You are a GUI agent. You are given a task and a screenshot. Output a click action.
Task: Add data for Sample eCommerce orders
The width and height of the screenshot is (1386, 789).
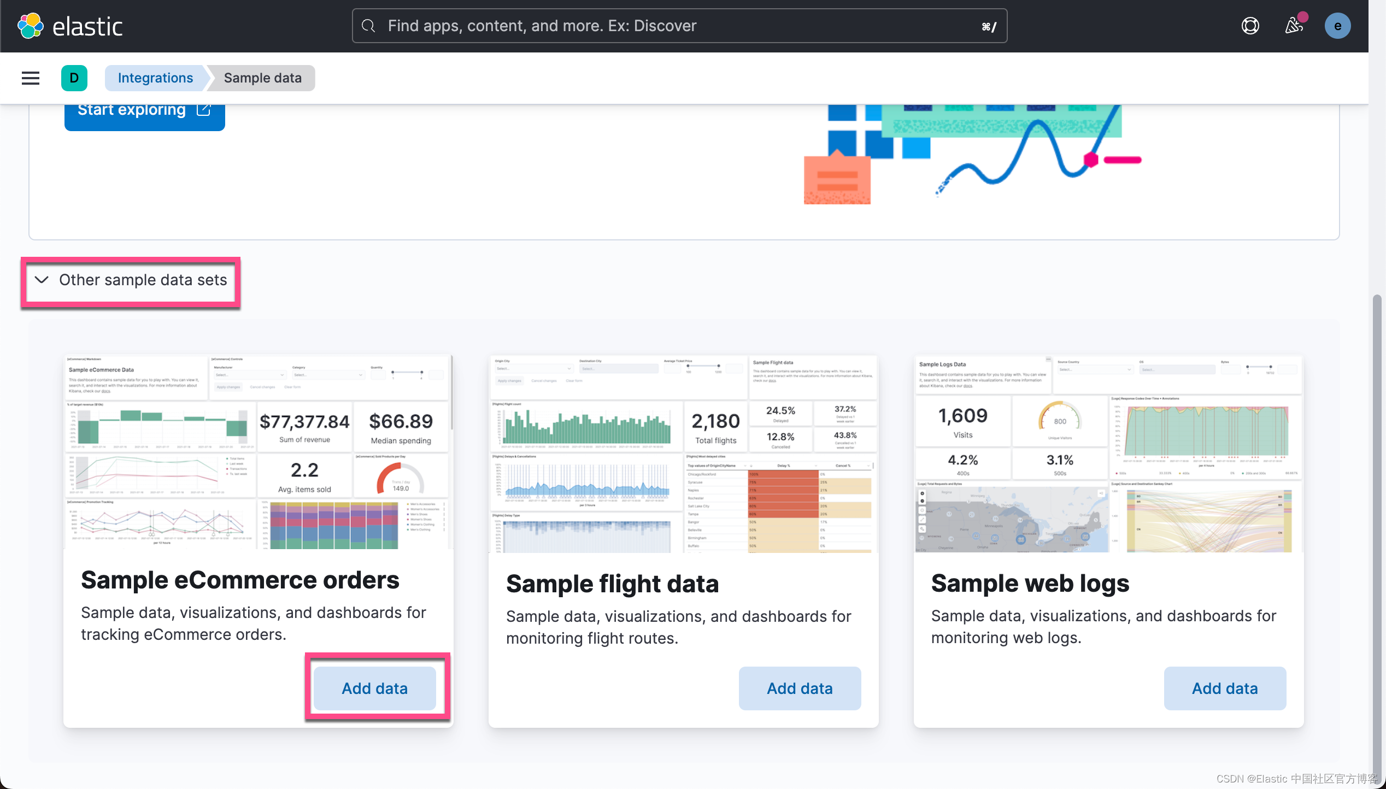click(375, 688)
